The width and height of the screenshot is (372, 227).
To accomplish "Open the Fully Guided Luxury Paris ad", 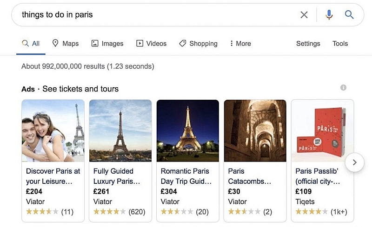I will [x=120, y=161].
